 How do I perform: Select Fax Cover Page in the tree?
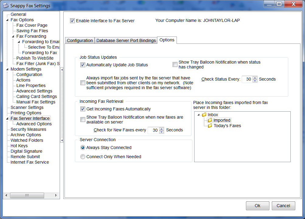pyautogui.click(x=32, y=25)
